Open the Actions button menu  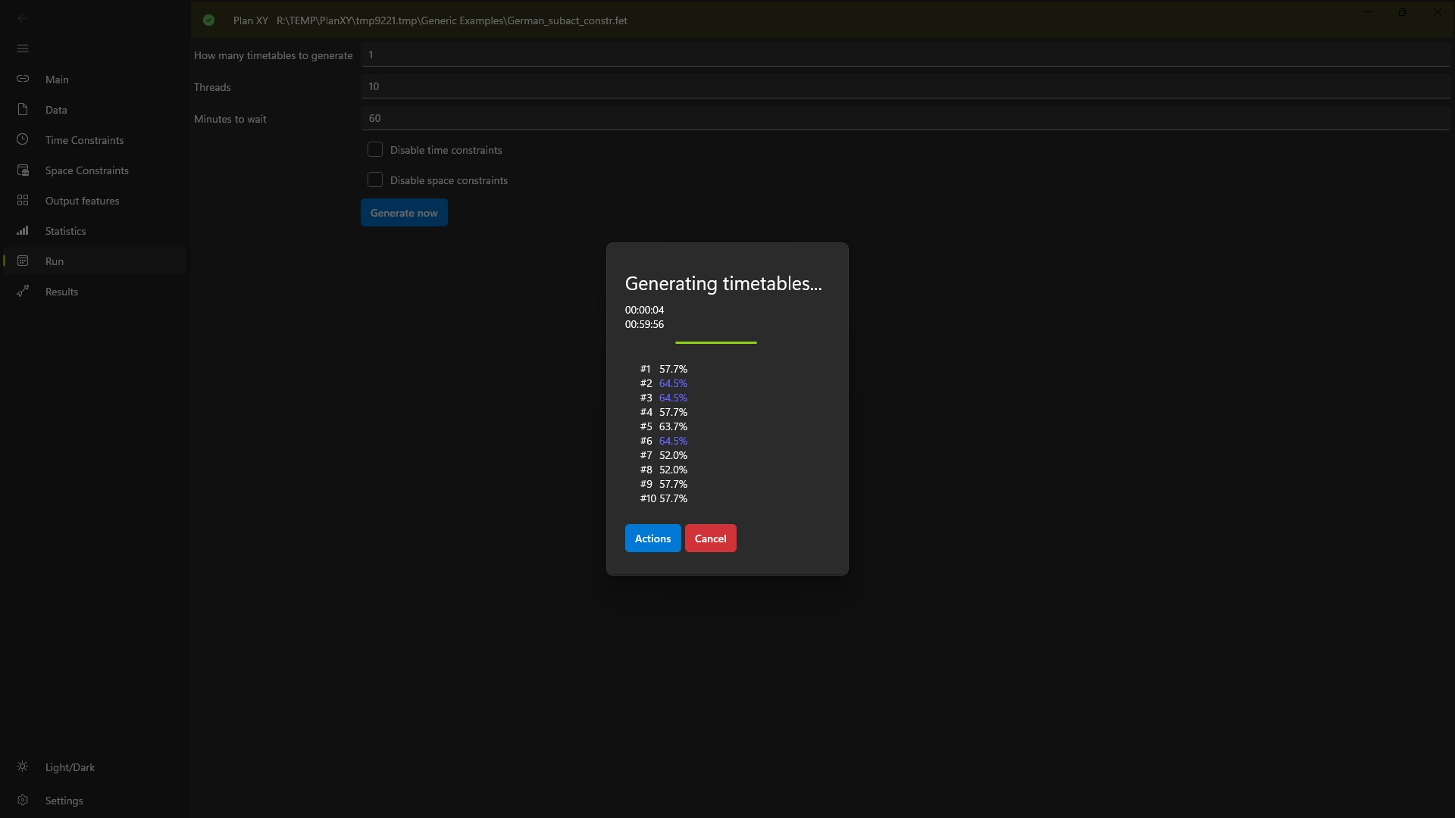click(x=652, y=539)
